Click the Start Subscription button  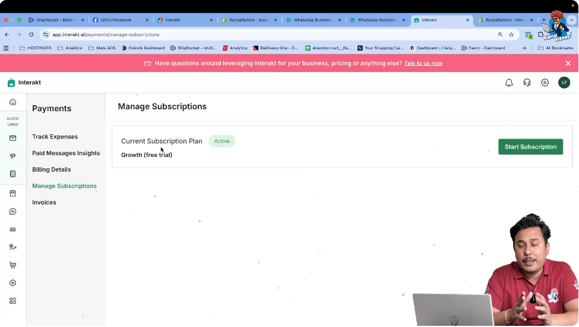pos(531,147)
